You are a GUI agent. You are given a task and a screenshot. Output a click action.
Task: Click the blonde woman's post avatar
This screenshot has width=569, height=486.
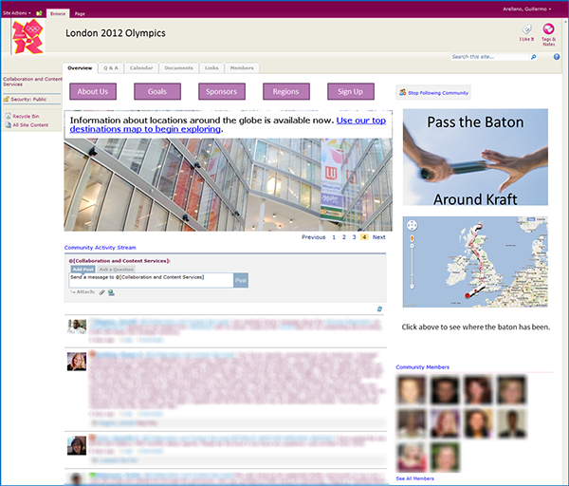coord(77,362)
